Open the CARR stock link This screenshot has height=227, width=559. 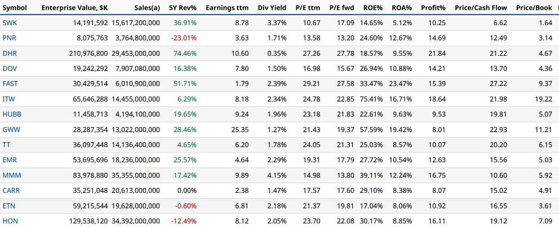[11, 191]
